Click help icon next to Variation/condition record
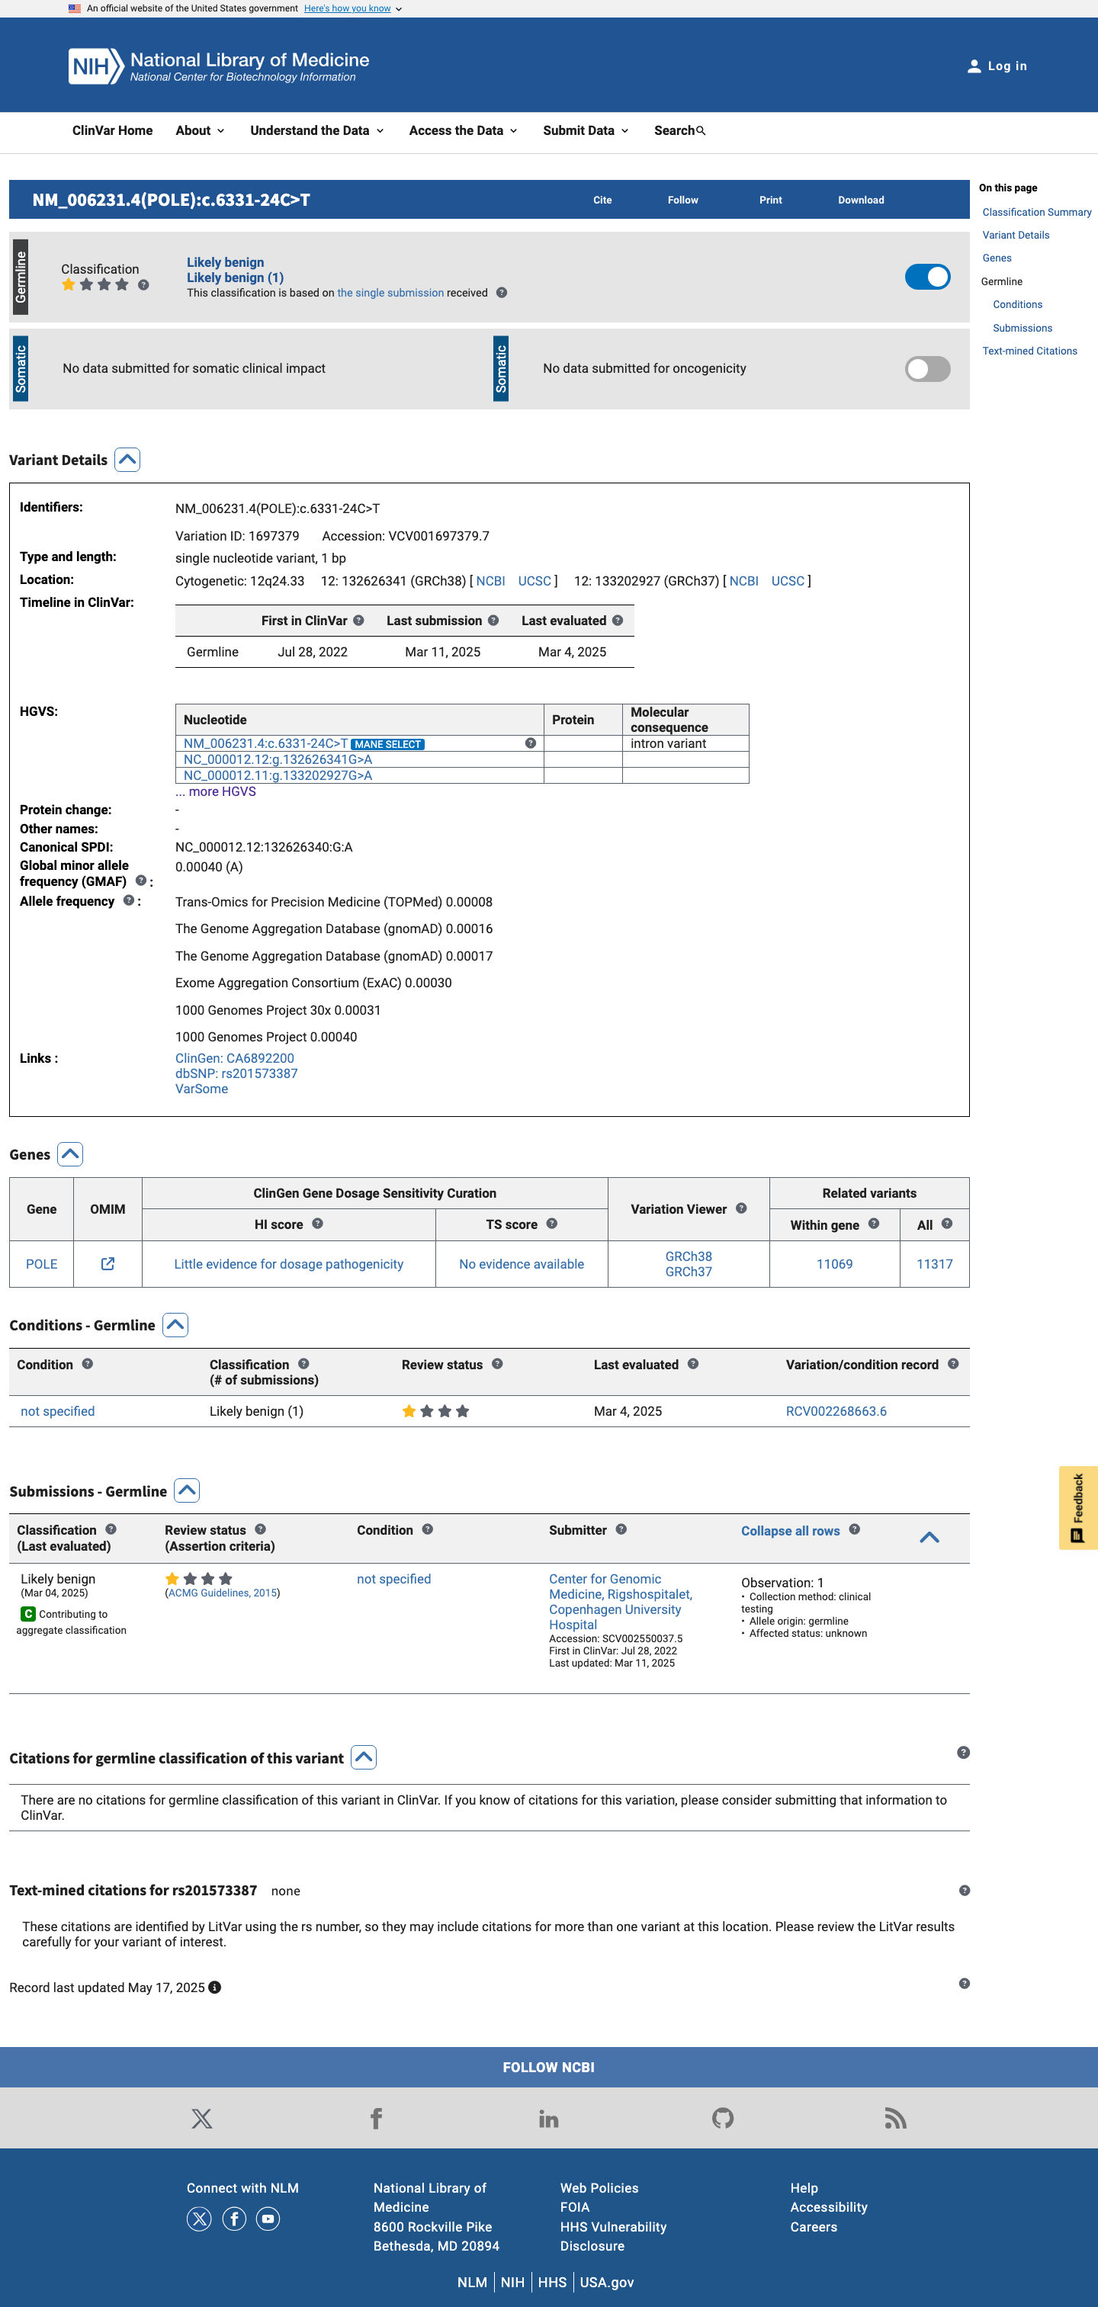 click(953, 1364)
